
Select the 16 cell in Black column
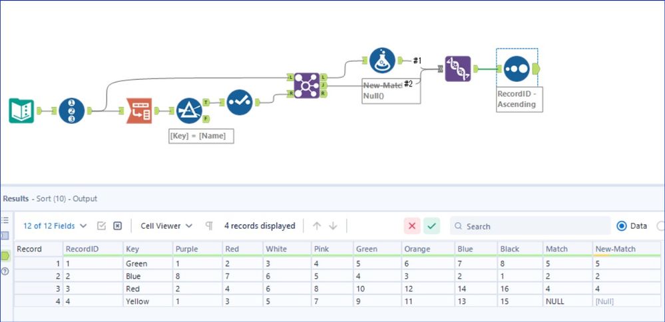click(x=521, y=289)
